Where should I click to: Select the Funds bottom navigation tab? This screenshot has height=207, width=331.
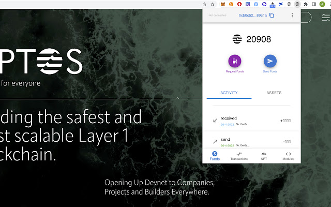pyautogui.click(x=215, y=156)
